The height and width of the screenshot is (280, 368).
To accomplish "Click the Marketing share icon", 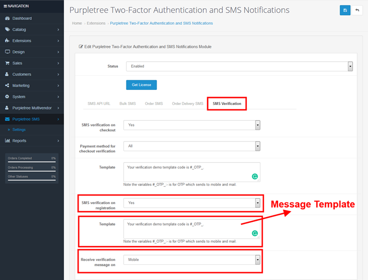I will tap(8, 85).
